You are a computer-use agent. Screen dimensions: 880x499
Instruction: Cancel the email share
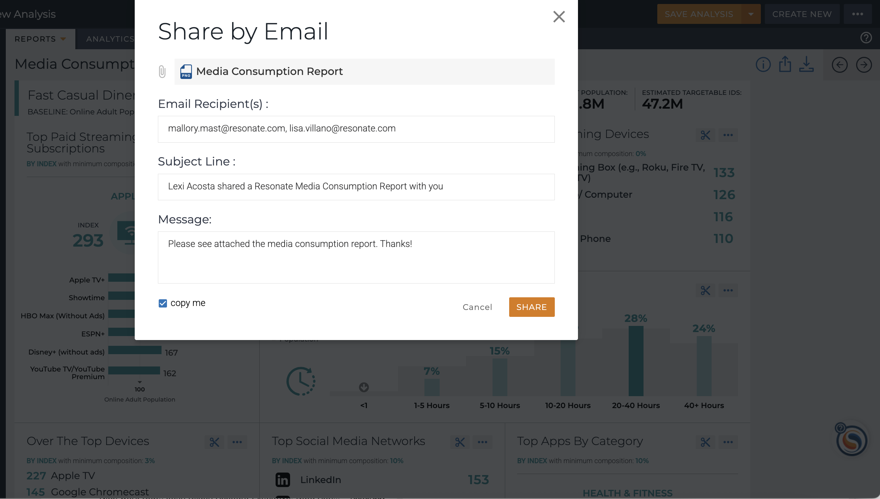477,307
